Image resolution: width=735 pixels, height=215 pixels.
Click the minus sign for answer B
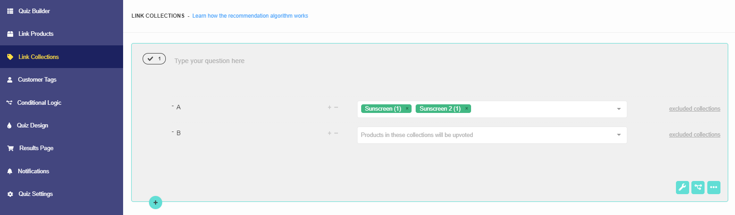click(x=336, y=133)
